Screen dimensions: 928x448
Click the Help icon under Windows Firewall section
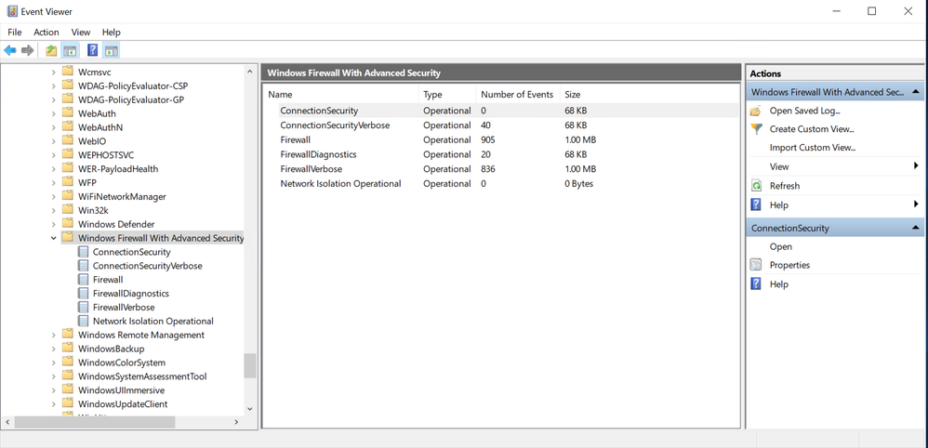[x=756, y=204]
